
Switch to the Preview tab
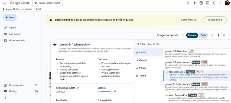pos(192,35)
